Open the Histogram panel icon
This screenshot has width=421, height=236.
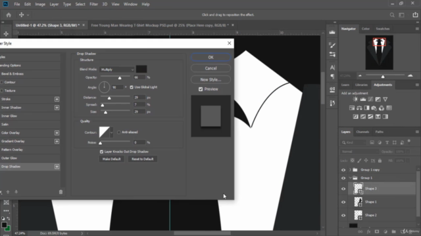point(332,32)
